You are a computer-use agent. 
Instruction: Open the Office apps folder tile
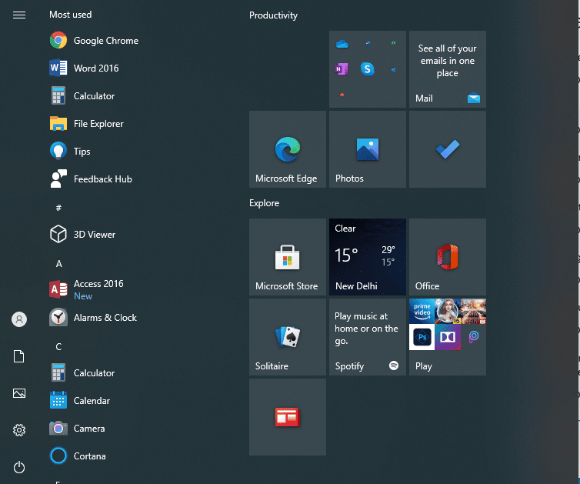(368, 69)
